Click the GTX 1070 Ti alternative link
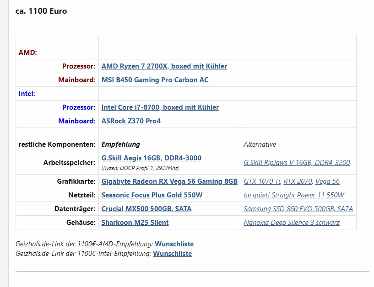This screenshot has width=374, height=287. pyautogui.click(x=262, y=181)
